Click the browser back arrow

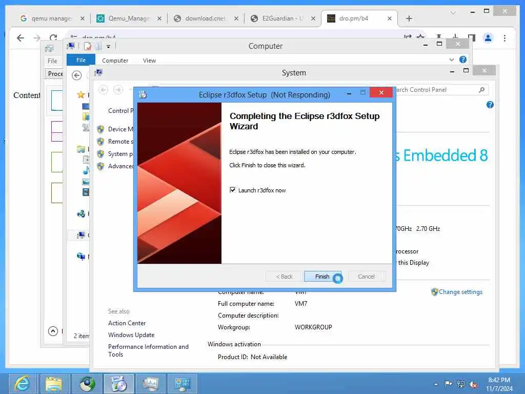[21, 38]
